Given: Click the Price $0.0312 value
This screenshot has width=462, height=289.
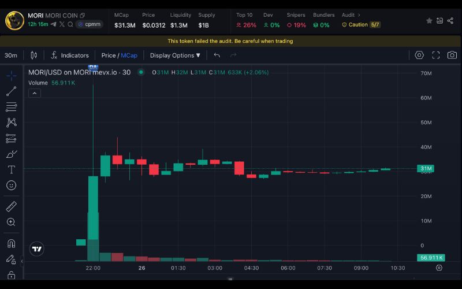Looking at the screenshot, I should (x=154, y=25).
